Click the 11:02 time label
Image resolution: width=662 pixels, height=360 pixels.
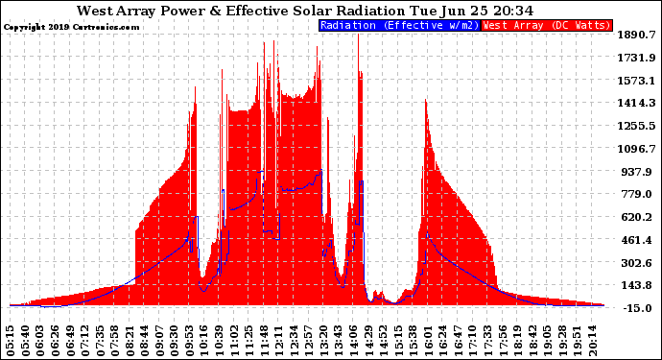tap(234, 341)
